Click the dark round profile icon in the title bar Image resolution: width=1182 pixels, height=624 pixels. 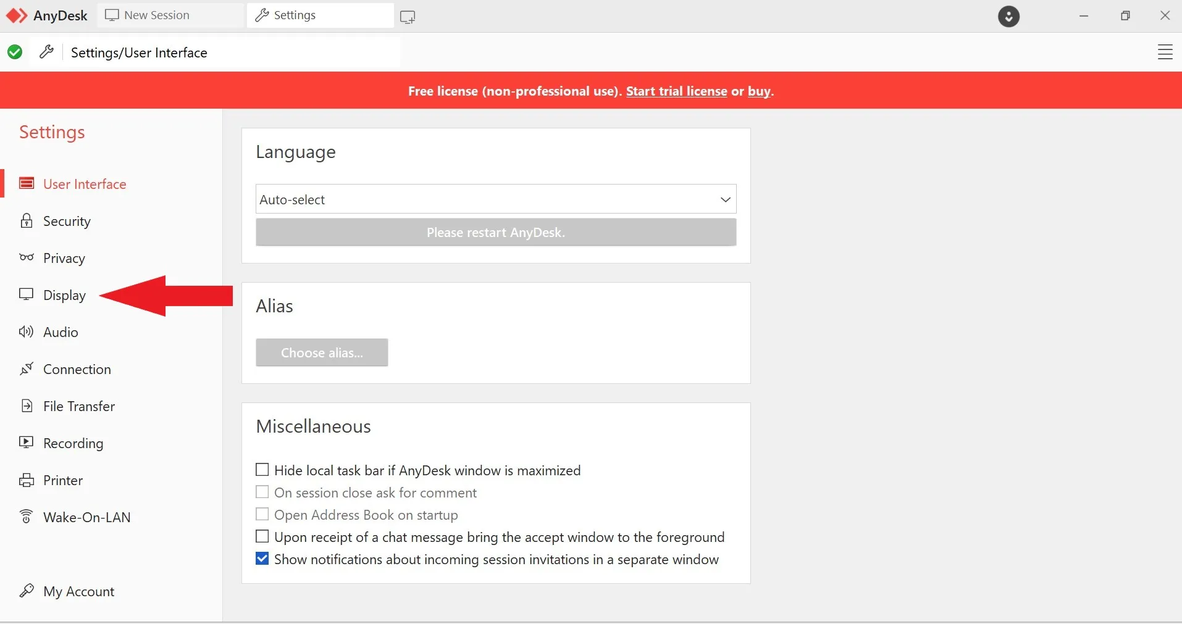pyautogui.click(x=1008, y=16)
